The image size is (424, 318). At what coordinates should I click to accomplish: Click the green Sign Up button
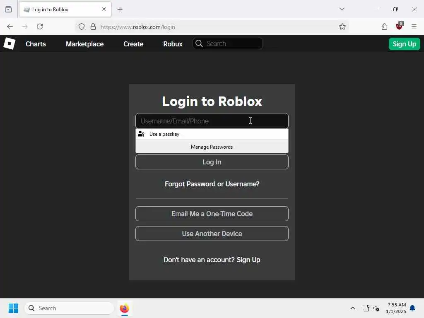[x=404, y=44]
